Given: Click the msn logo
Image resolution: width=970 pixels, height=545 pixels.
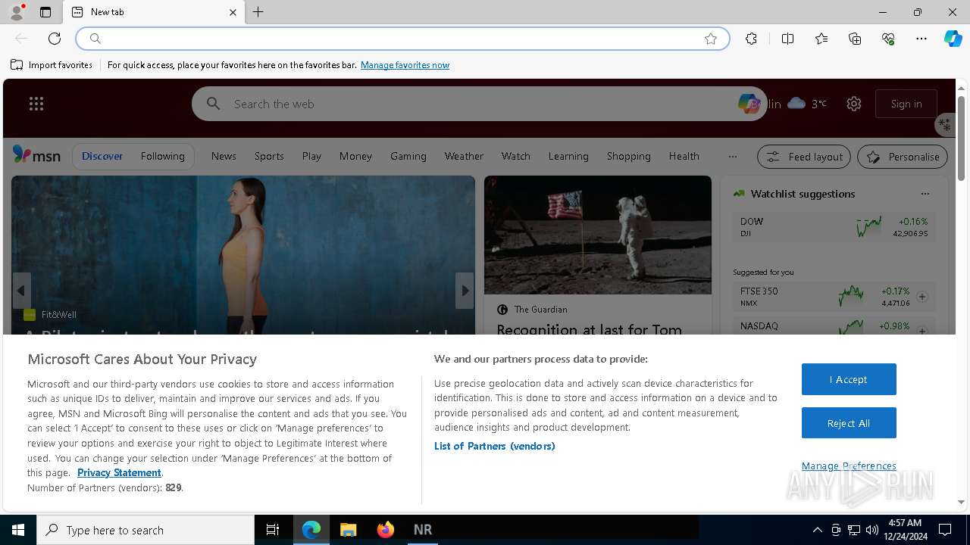Looking at the screenshot, I should [x=36, y=155].
